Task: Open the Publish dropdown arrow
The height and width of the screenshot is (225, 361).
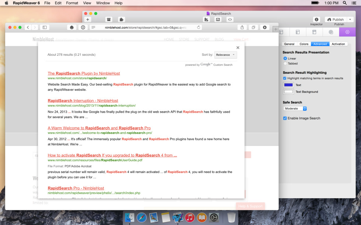Action: coord(350,19)
